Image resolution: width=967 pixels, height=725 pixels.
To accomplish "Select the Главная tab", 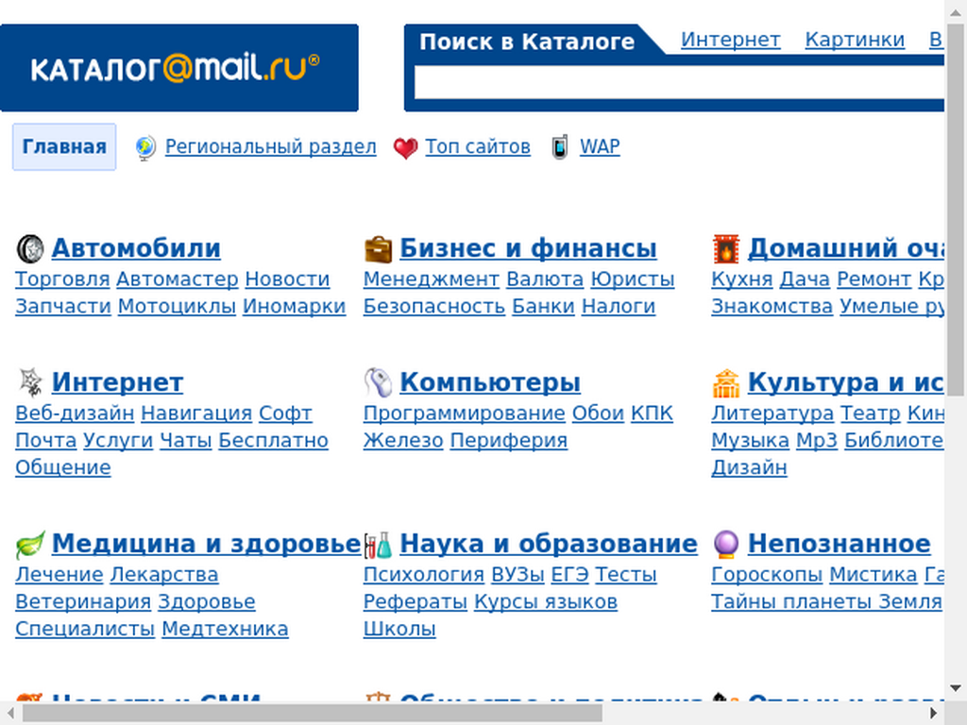I will (64, 146).
